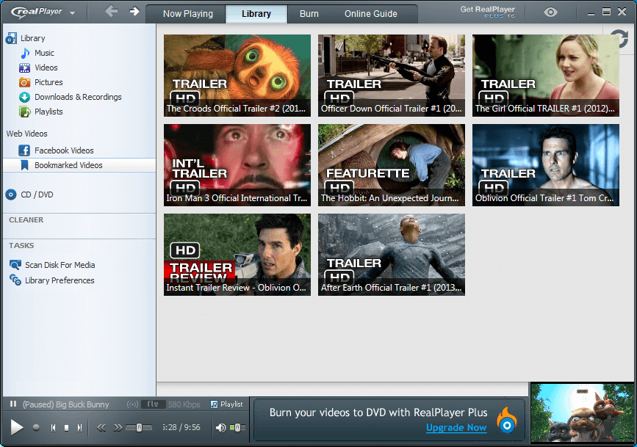This screenshot has width=637, height=447.
Task: Mute the audio output
Action: pos(220,427)
